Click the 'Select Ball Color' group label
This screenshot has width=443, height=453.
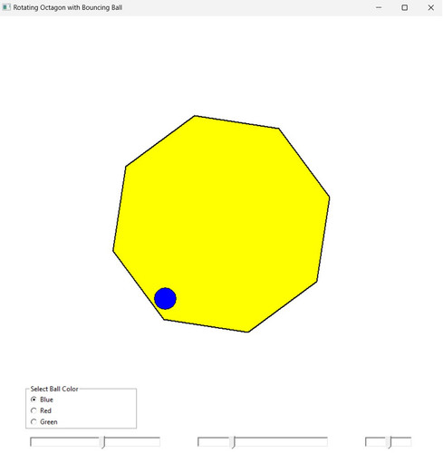click(54, 389)
